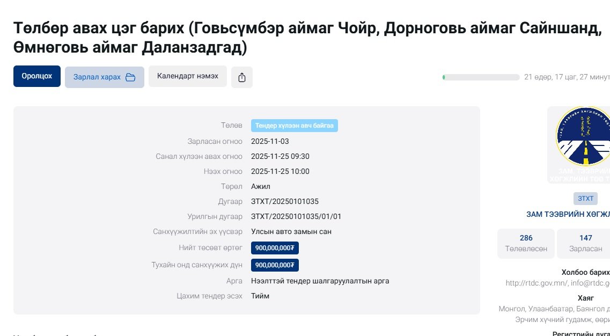610x336 pixels.
Task: Click the tender number ЗТХТ/20250101035
Action: [x=284, y=202]
